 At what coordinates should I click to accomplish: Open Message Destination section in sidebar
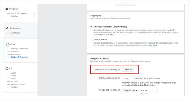pos(19,49)
